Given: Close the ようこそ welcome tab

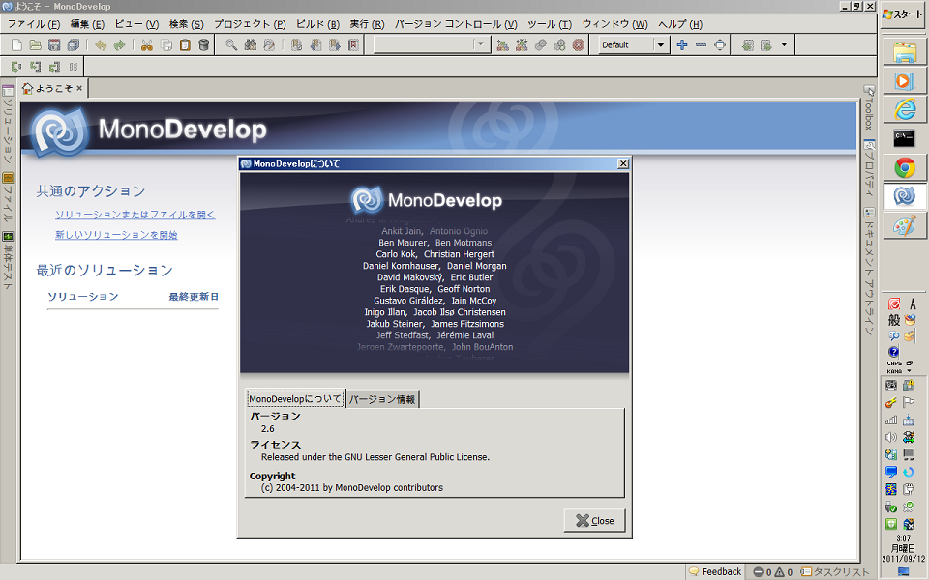Looking at the screenshot, I should tap(79, 89).
